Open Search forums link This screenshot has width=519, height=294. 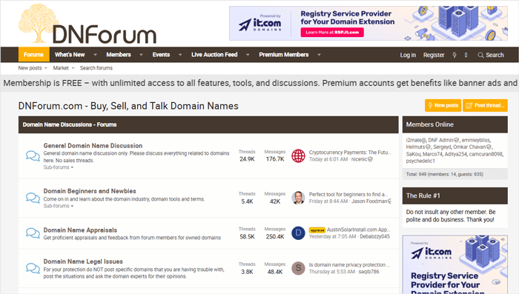tap(96, 68)
